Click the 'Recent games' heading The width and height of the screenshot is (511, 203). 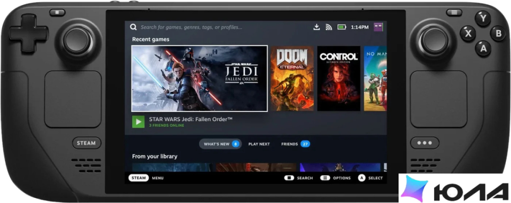[151, 39]
